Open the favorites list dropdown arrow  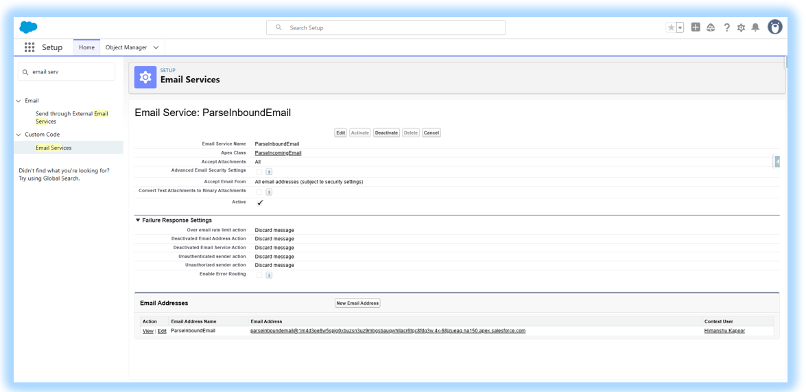point(680,27)
